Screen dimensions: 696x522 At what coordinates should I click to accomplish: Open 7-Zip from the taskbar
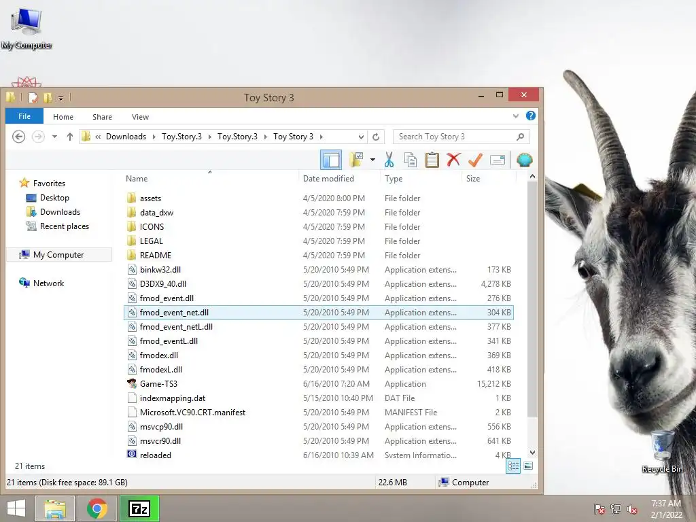pos(139,508)
